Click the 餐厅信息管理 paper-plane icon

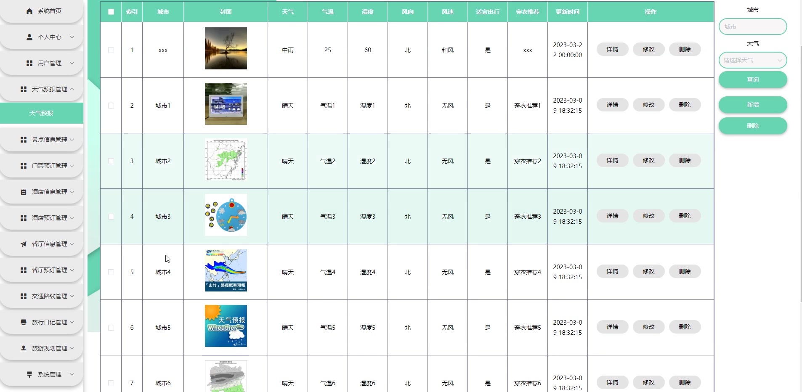[23, 244]
